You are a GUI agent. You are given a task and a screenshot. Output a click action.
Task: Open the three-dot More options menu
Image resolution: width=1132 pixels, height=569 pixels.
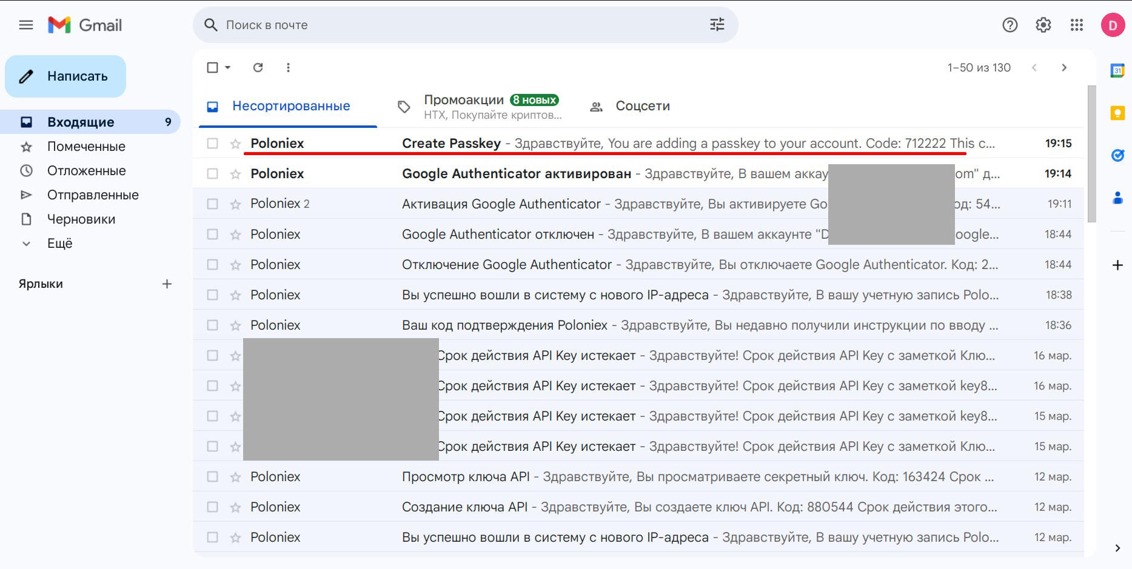(x=288, y=67)
